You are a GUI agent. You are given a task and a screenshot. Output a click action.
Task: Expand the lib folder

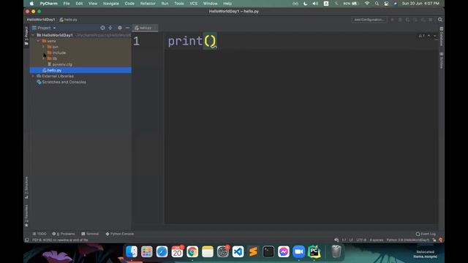click(44, 58)
